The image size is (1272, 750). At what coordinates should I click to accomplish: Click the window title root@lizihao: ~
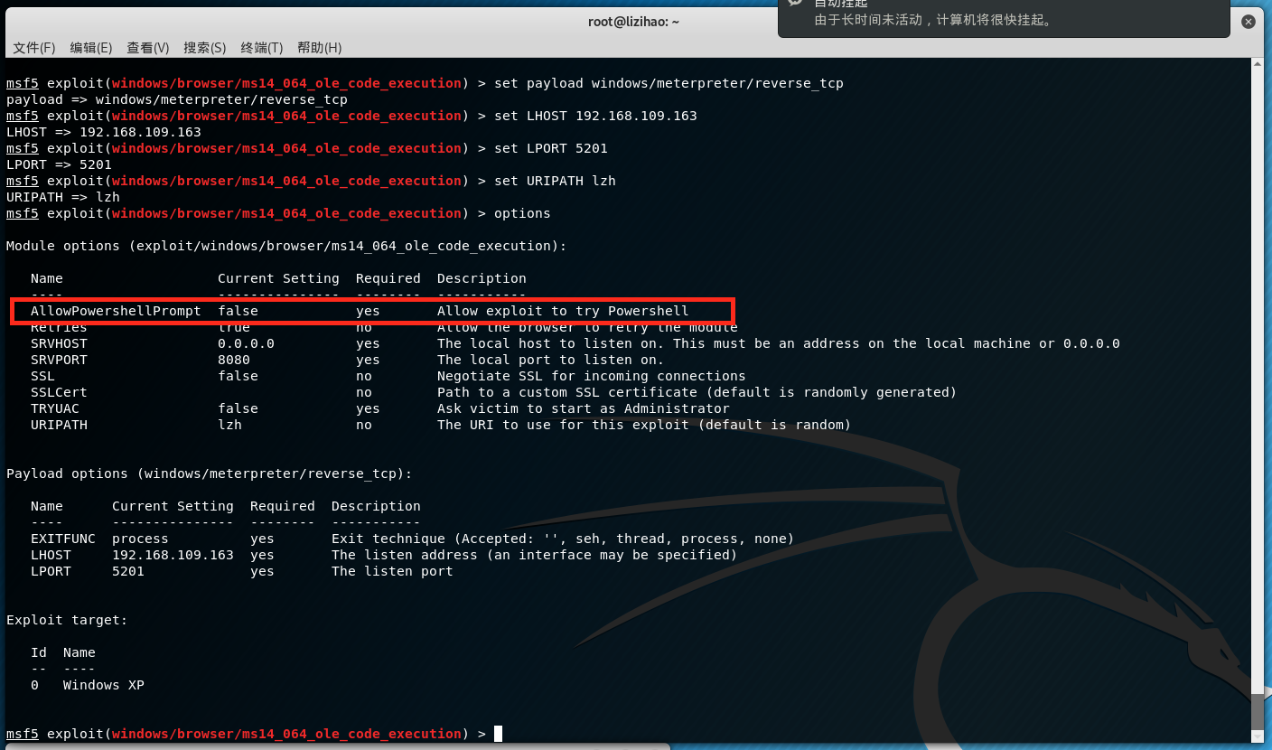633,22
